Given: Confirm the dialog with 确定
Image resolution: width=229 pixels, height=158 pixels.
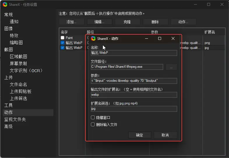Looking at the screenshot, I should (140, 135).
